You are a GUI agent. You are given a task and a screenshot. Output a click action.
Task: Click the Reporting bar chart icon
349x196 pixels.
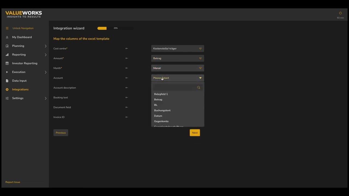tap(7, 55)
